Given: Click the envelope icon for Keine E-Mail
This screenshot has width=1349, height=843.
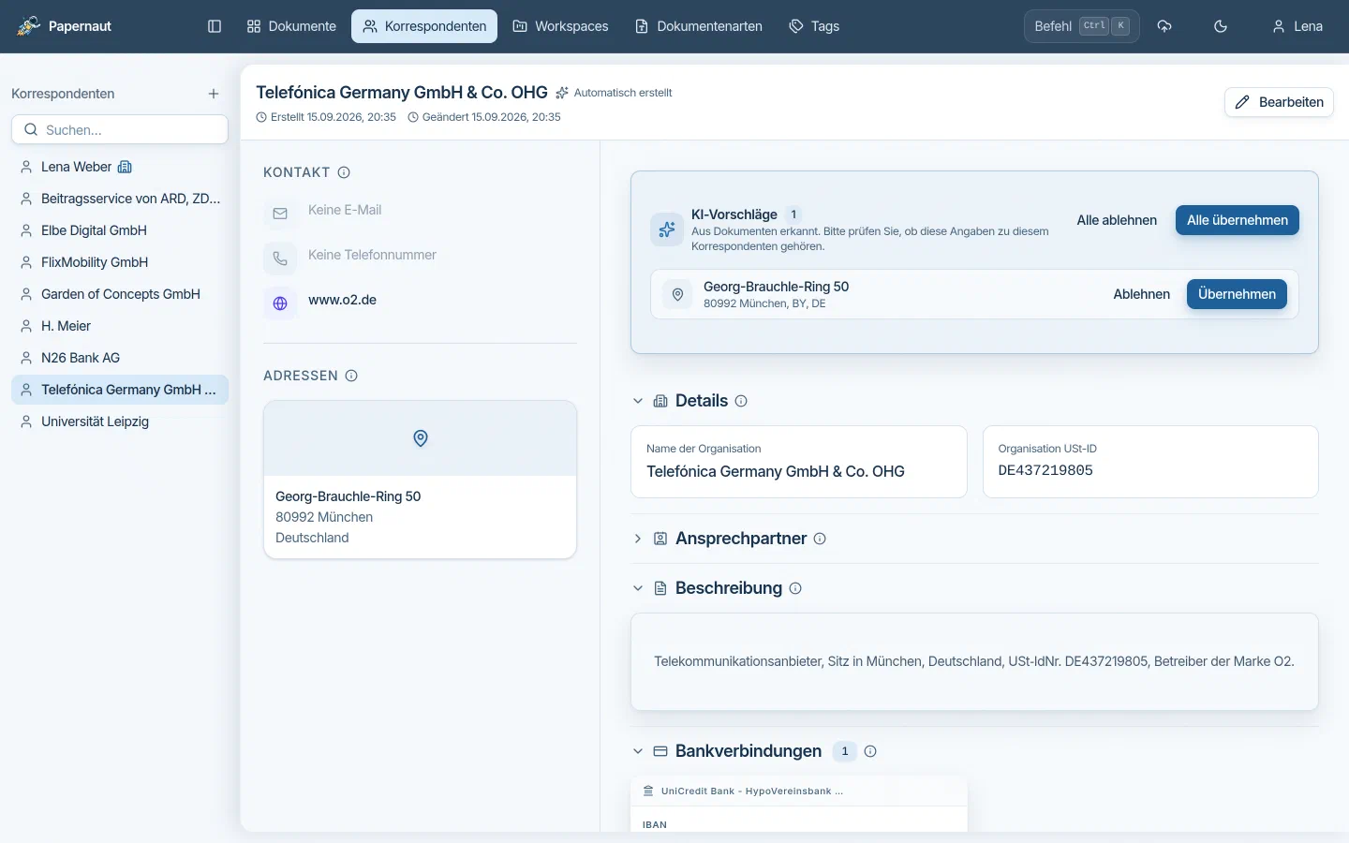Looking at the screenshot, I should click(x=280, y=214).
